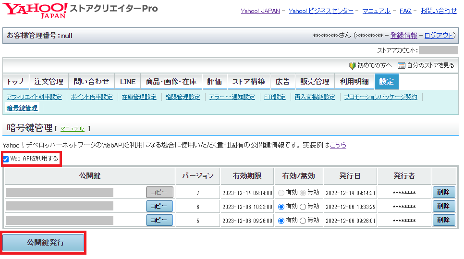Open Yahoo!ビジネスセンター header link
This screenshot has height=259, width=464.
pos(321,11)
